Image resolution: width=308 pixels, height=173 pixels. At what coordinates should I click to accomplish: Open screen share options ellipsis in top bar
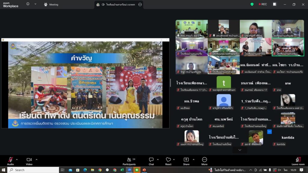140,5
